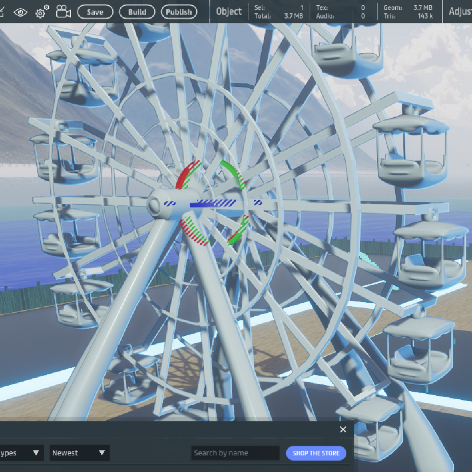Open the Adjust tab
Screen dimensions: 472x472
[460, 12]
